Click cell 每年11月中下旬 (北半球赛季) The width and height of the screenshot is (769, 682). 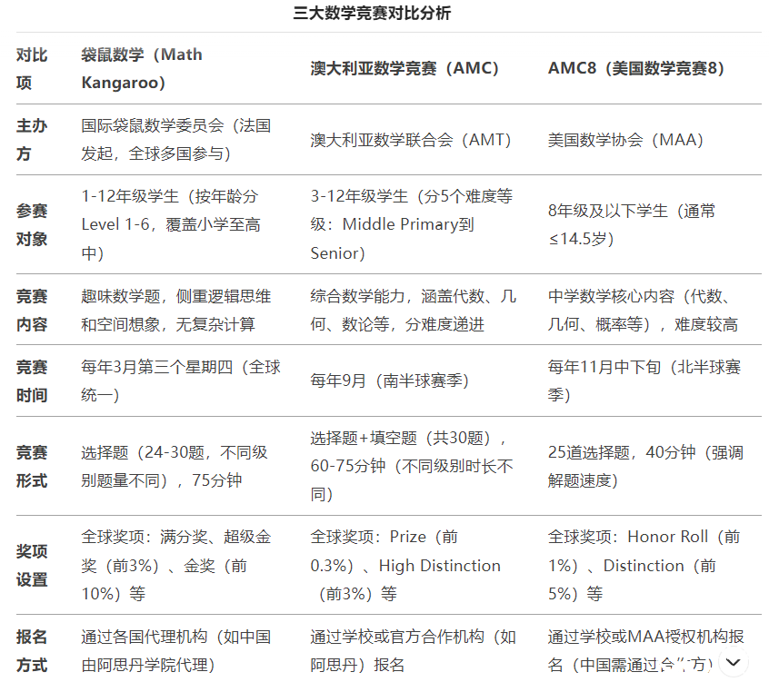(x=644, y=381)
